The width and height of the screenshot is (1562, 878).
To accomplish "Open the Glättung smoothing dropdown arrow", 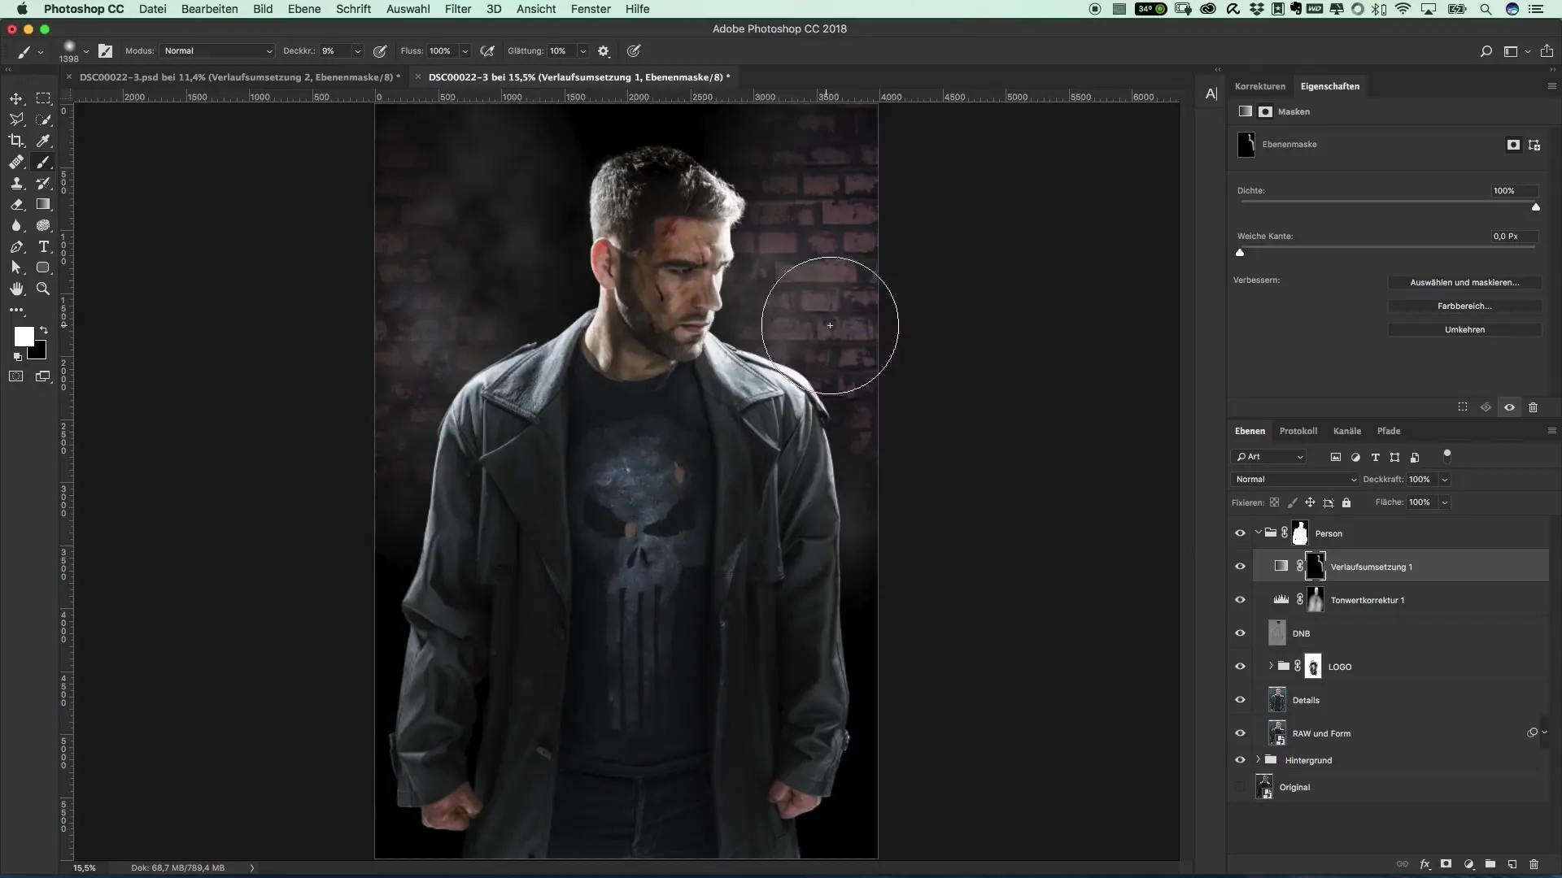I will (582, 51).
